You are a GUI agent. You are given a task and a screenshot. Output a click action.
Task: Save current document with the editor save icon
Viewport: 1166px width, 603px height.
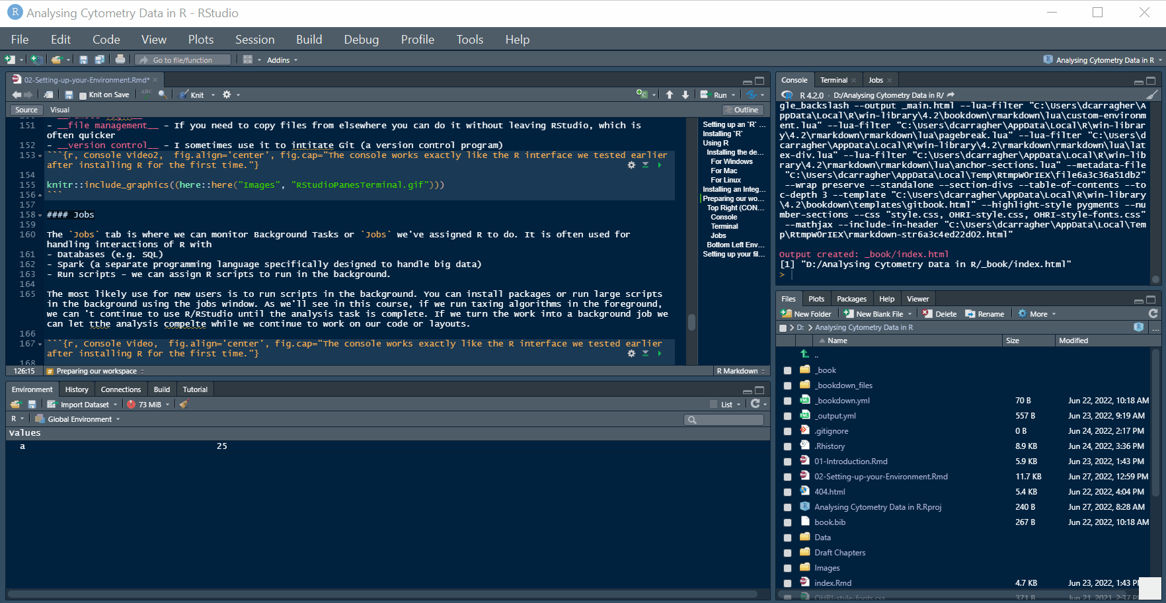[x=69, y=95]
